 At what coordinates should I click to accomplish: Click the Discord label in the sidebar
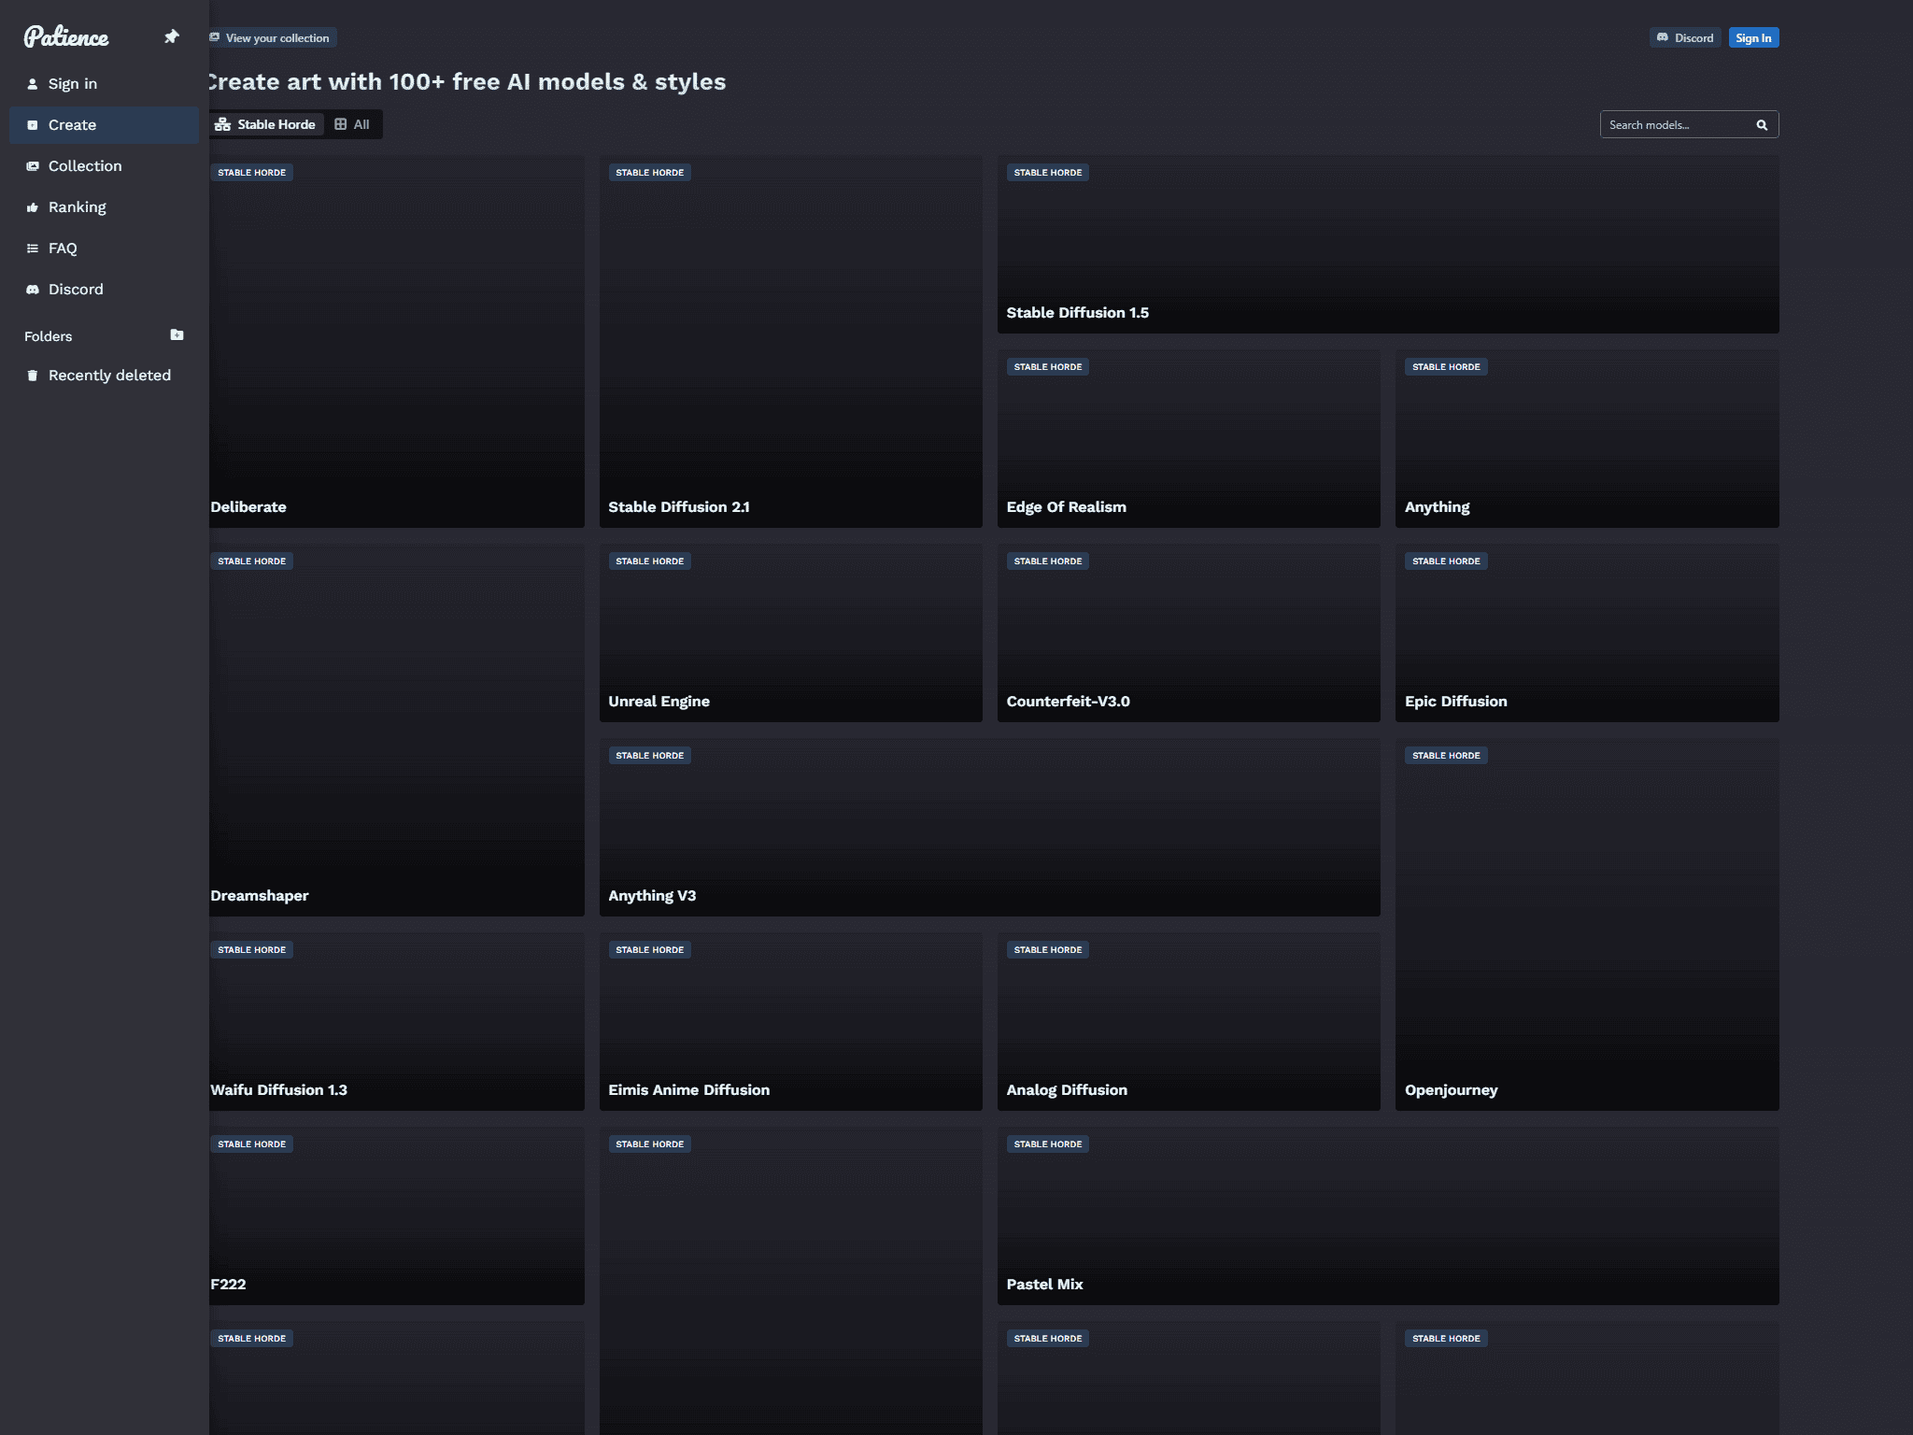[76, 290]
